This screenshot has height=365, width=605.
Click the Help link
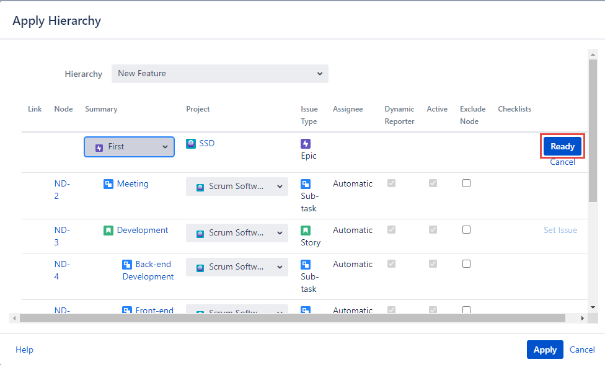click(x=24, y=350)
